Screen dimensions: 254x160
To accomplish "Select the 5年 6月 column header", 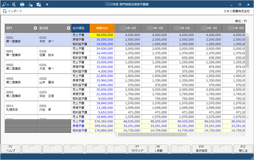I will pyautogui.click(x=182, y=28).
